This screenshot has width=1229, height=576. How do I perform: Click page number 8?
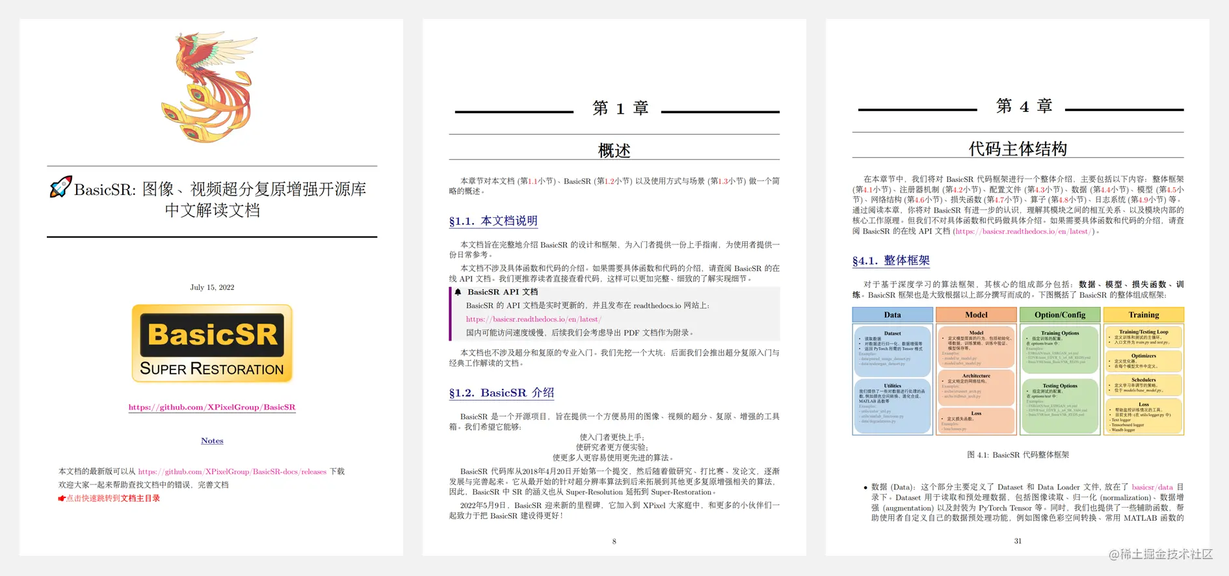click(614, 542)
